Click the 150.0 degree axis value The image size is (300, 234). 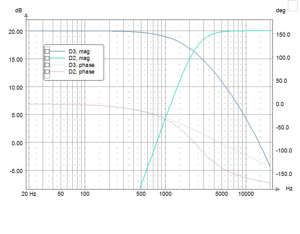tap(283, 35)
